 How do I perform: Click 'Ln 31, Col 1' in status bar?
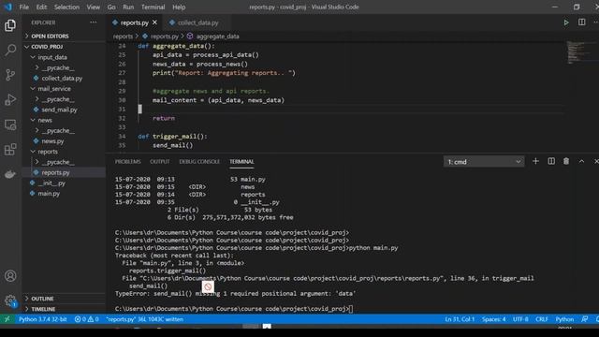click(460, 319)
